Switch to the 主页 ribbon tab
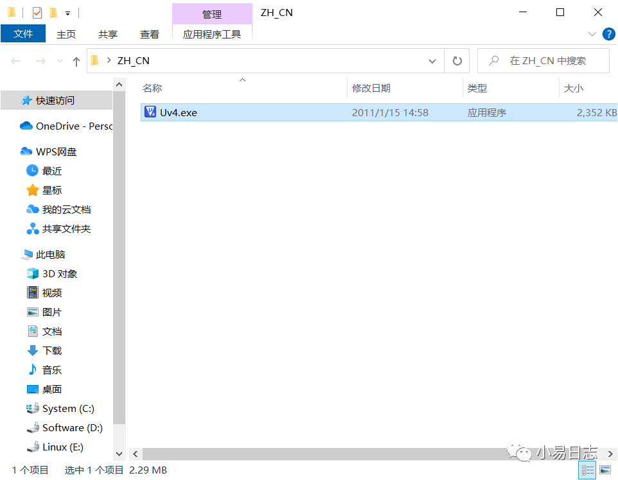618x480 pixels. coord(66,34)
